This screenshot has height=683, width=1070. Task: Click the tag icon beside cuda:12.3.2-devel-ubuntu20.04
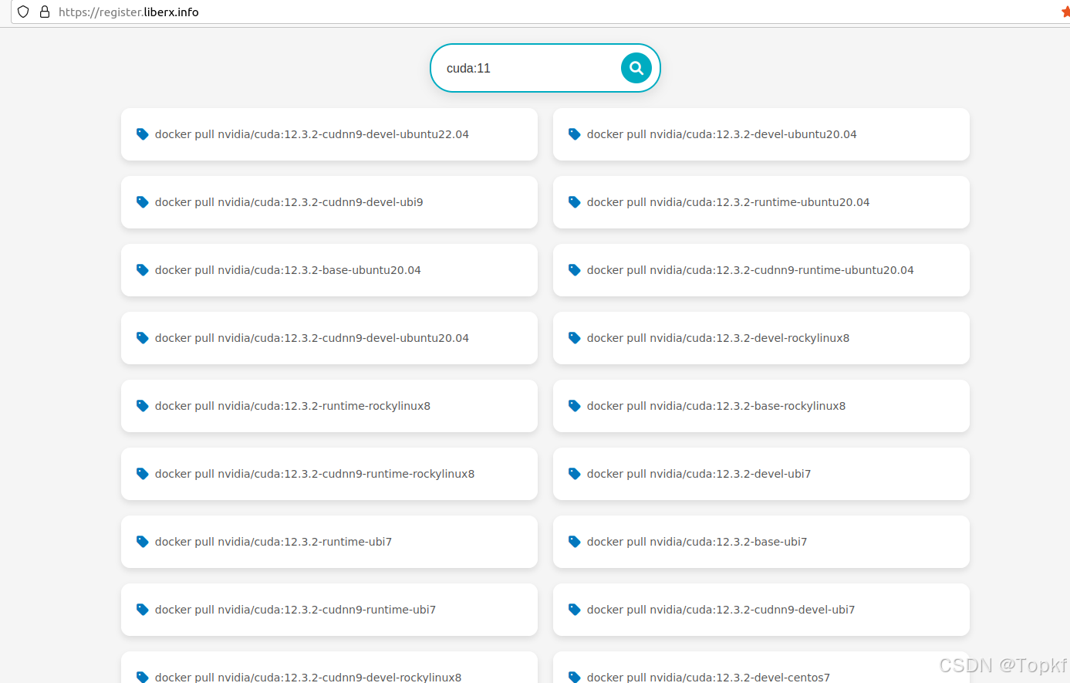pyautogui.click(x=574, y=134)
